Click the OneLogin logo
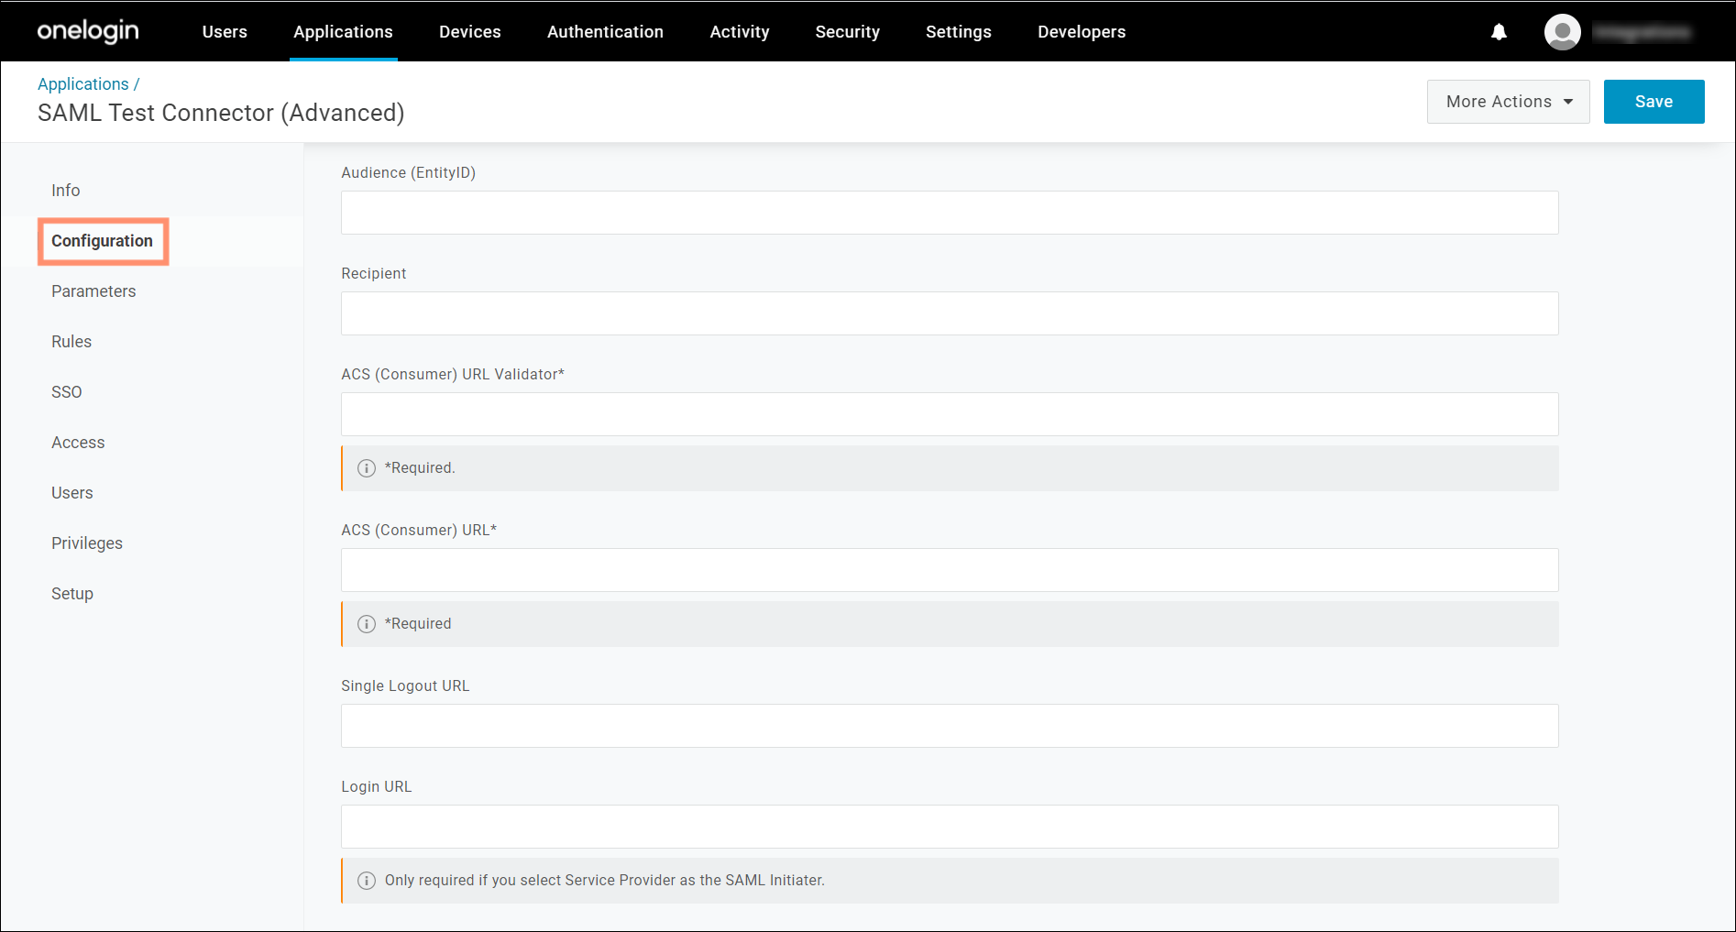1736x932 pixels. 88,31
